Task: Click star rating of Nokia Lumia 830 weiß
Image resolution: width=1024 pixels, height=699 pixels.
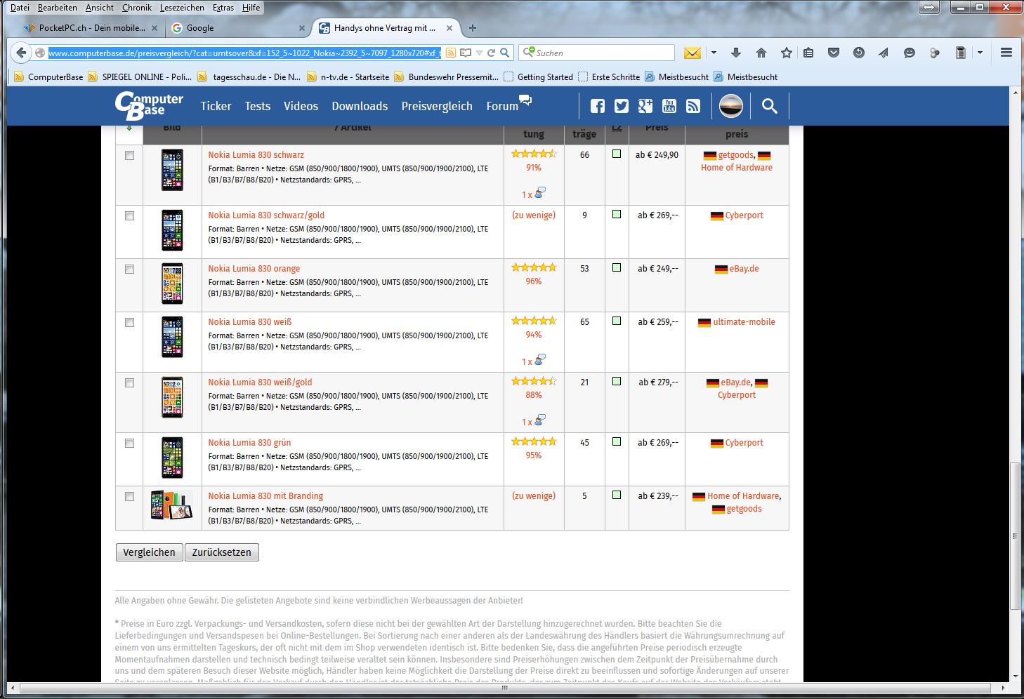Action: [534, 321]
